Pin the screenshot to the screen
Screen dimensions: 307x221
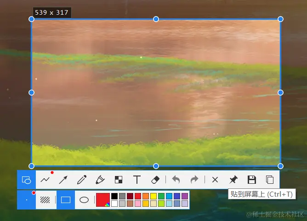(x=233, y=180)
